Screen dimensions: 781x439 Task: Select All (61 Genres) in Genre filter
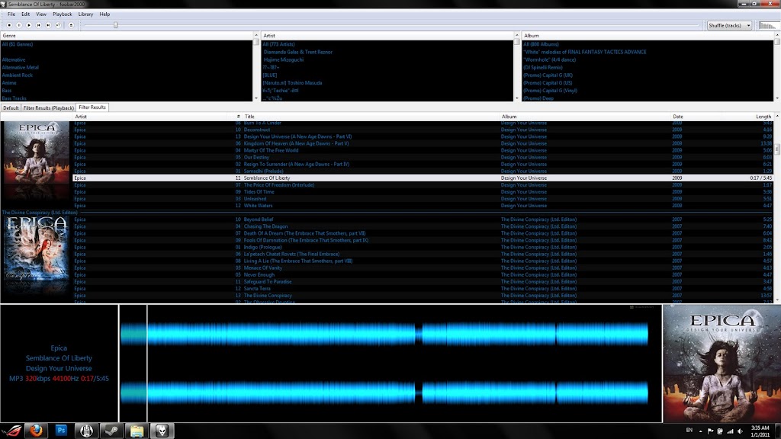tap(18, 44)
